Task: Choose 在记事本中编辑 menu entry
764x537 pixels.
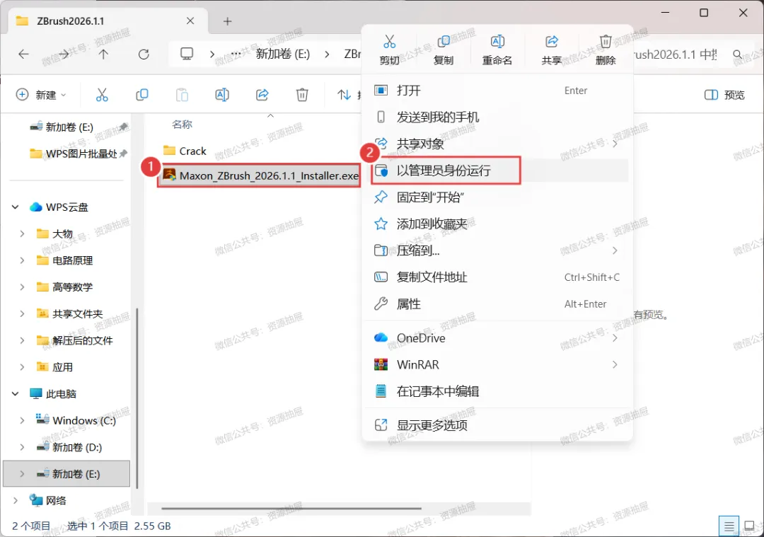Action: pos(497,391)
